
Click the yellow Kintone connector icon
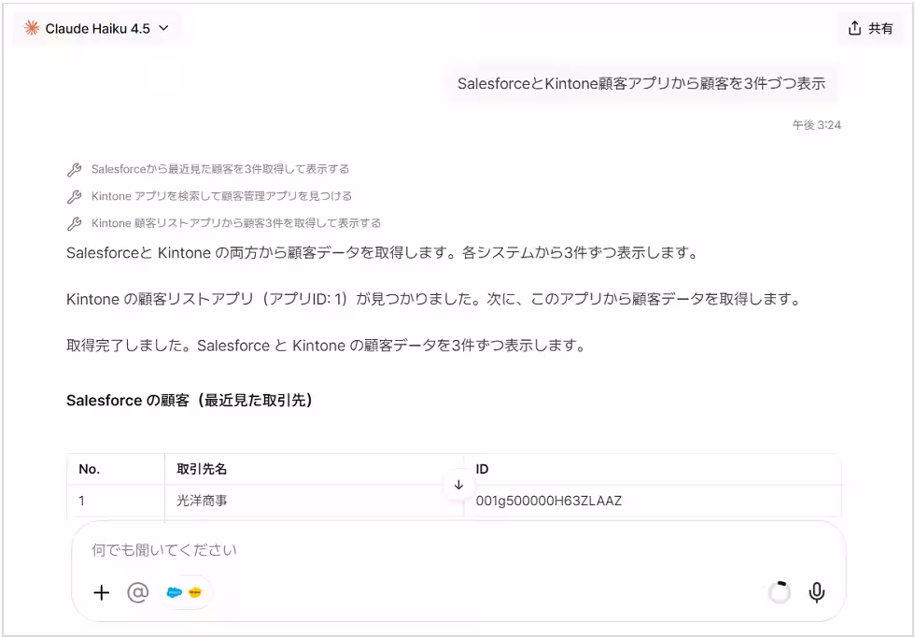[x=195, y=592]
